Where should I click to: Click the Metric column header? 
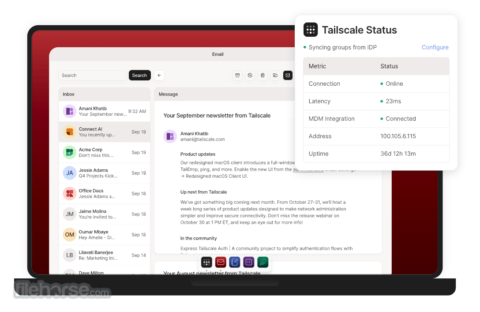coord(317,66)
